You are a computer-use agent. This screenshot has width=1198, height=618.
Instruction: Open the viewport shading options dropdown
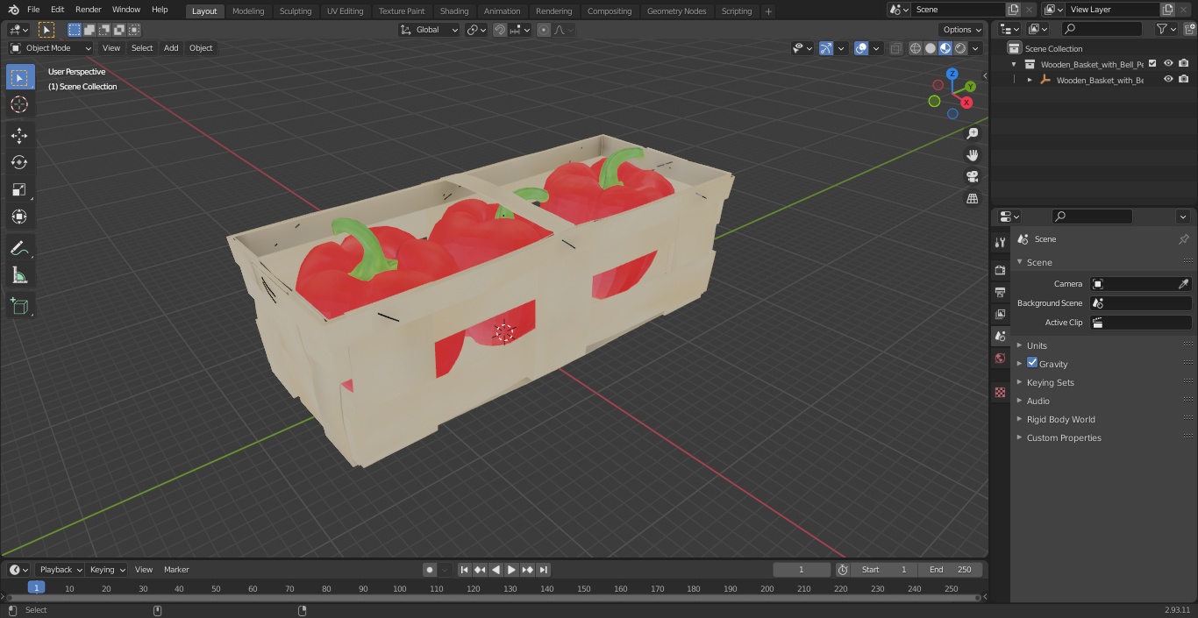click(975, 48)
